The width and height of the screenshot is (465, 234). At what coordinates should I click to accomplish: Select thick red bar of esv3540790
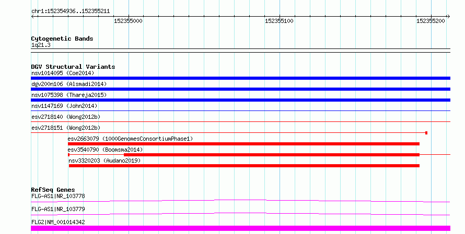pyautogui.click(x=272, y=155)
